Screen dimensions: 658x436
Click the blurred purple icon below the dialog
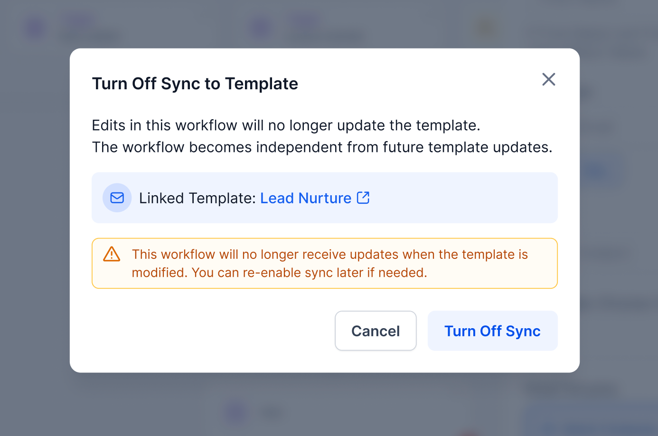(236, 411)
